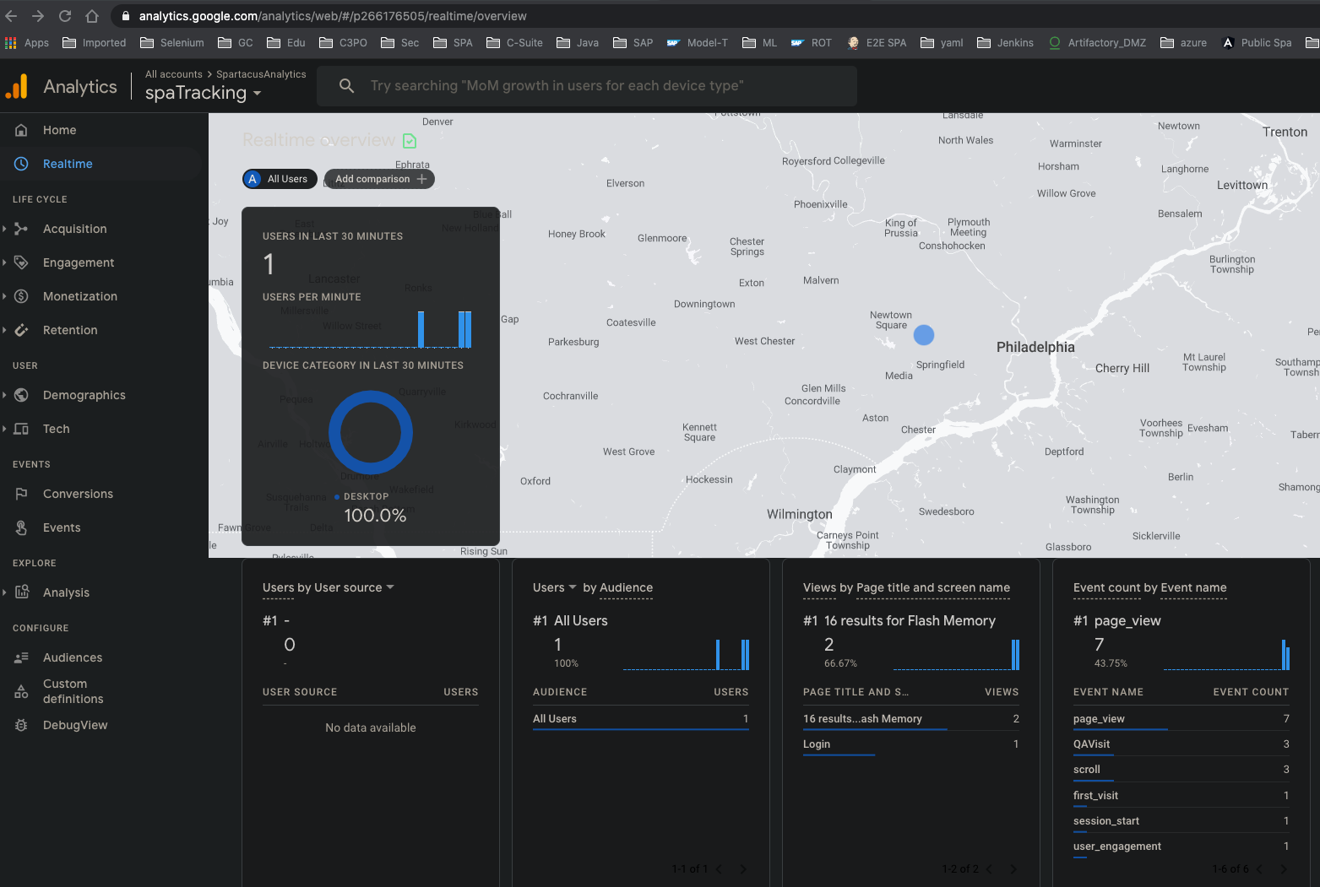The width and height of the screenshot is (1320, 887).
Task: Click the browser address bar URL
Action: [x=333, y=16]
